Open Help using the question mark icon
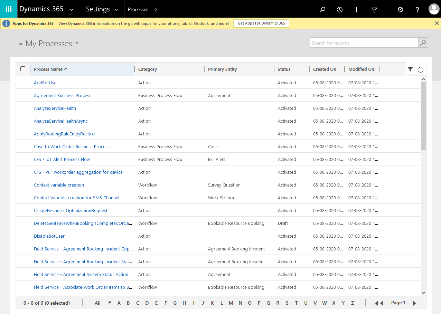 417,9
